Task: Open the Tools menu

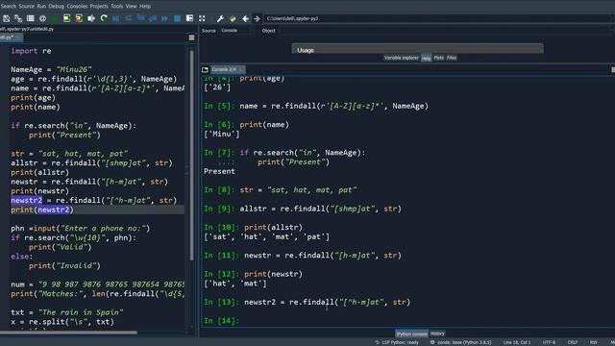Action: [x=116, y=6]
